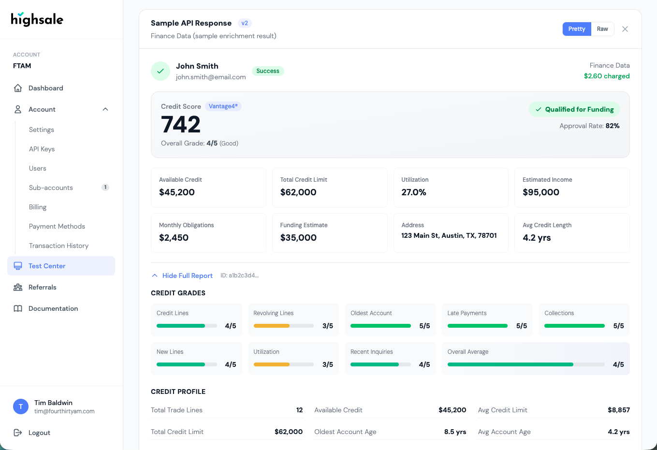Open the Billing page
Screen dimensions: 657x450
pos(38,207)
